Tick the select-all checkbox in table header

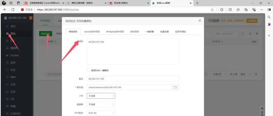42,42
